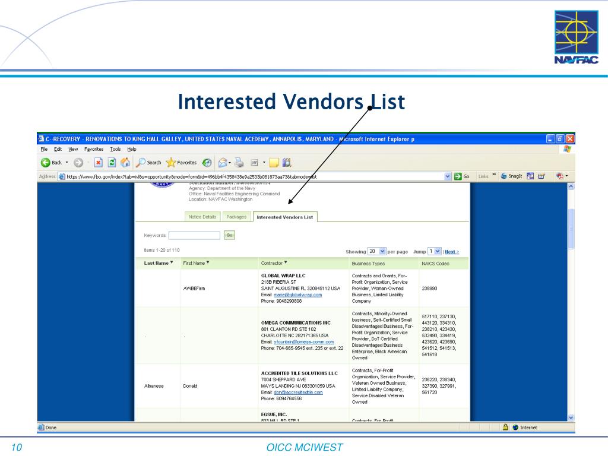
Task: Click the Windows flag logo at the menu bar
Action: [567, 149]
